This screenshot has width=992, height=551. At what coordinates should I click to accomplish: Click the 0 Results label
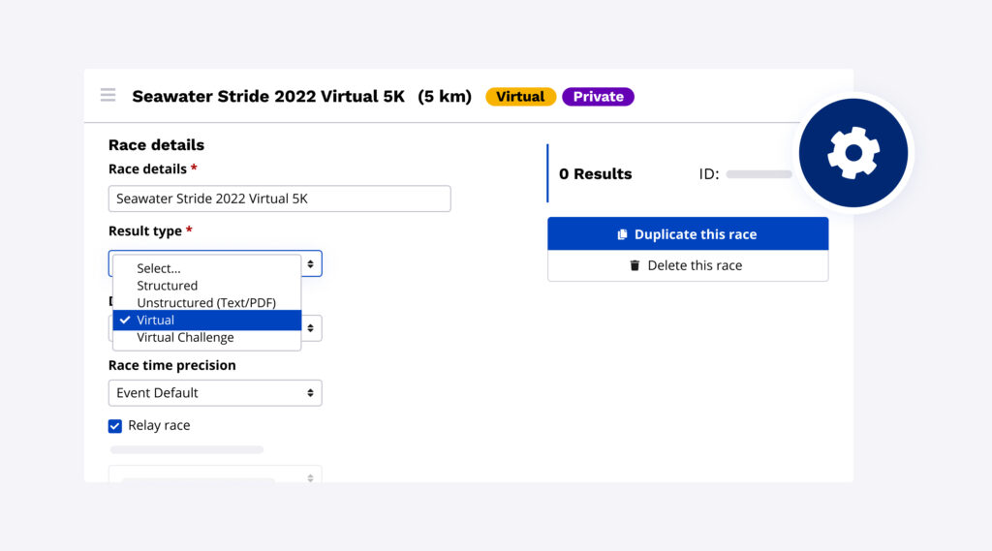[595, 174]
